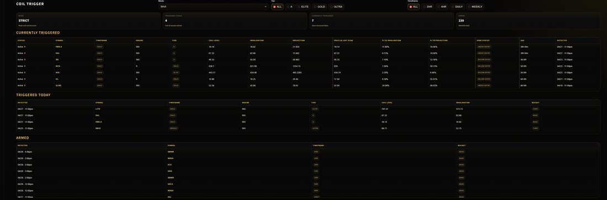607x200 pixels.
Task: Click the Mode STRICT summary card
Action: click(88, 21)
